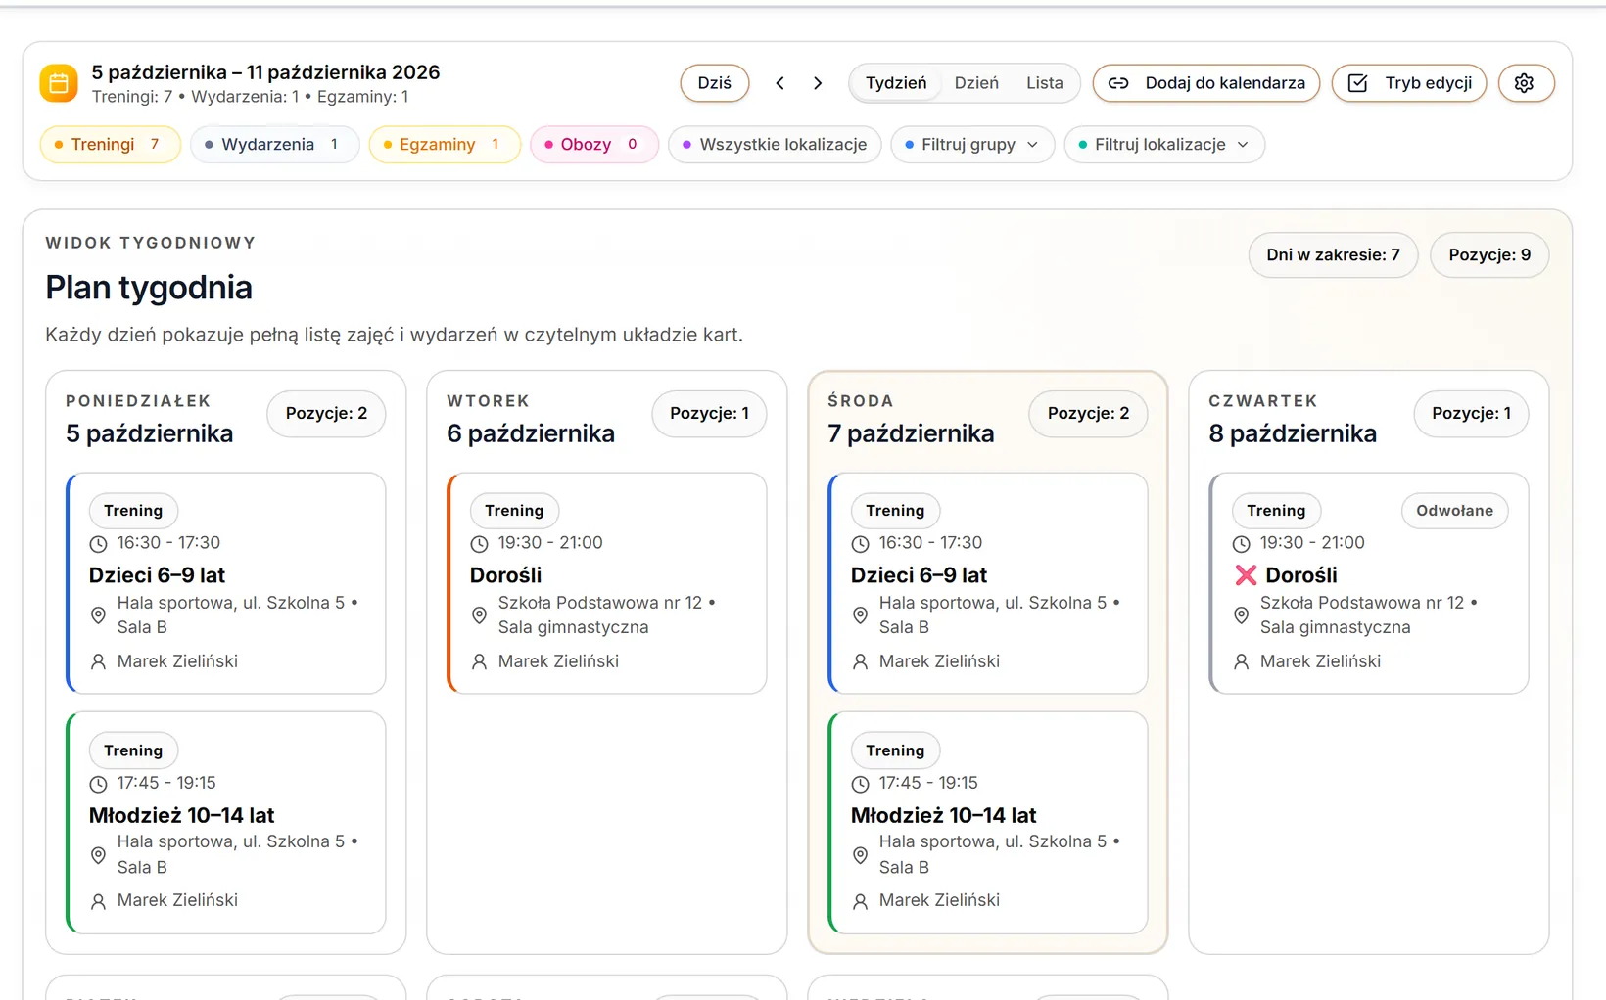Go to previous week arrow
The height and width of the screenshot is (1000, 1606).
click(x=779, y=83)
